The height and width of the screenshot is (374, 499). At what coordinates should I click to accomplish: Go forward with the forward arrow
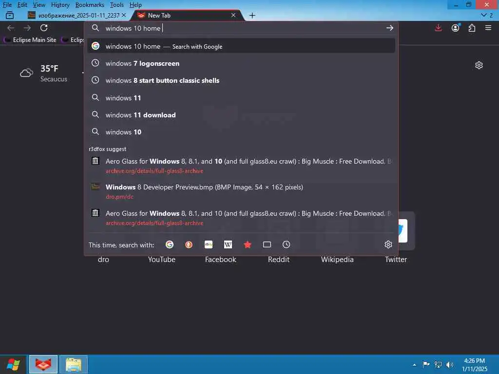click(x=27, y=28)
